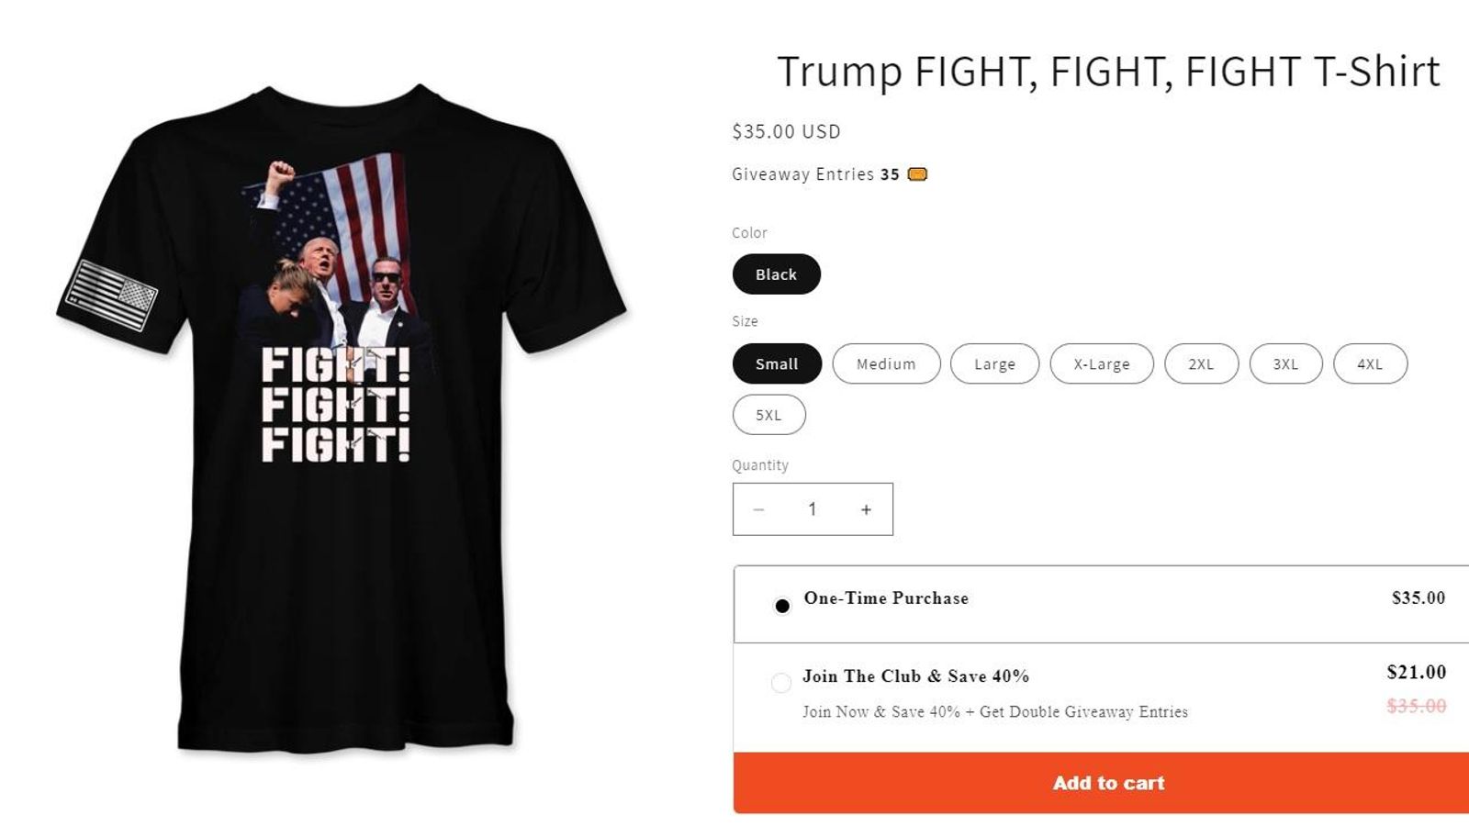
Task: Click the Trump FIGHT T-Shirt title
Action: point(1108,72)
